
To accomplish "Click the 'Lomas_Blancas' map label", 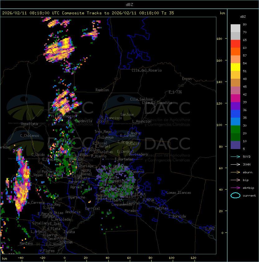I will coord(179,193).
